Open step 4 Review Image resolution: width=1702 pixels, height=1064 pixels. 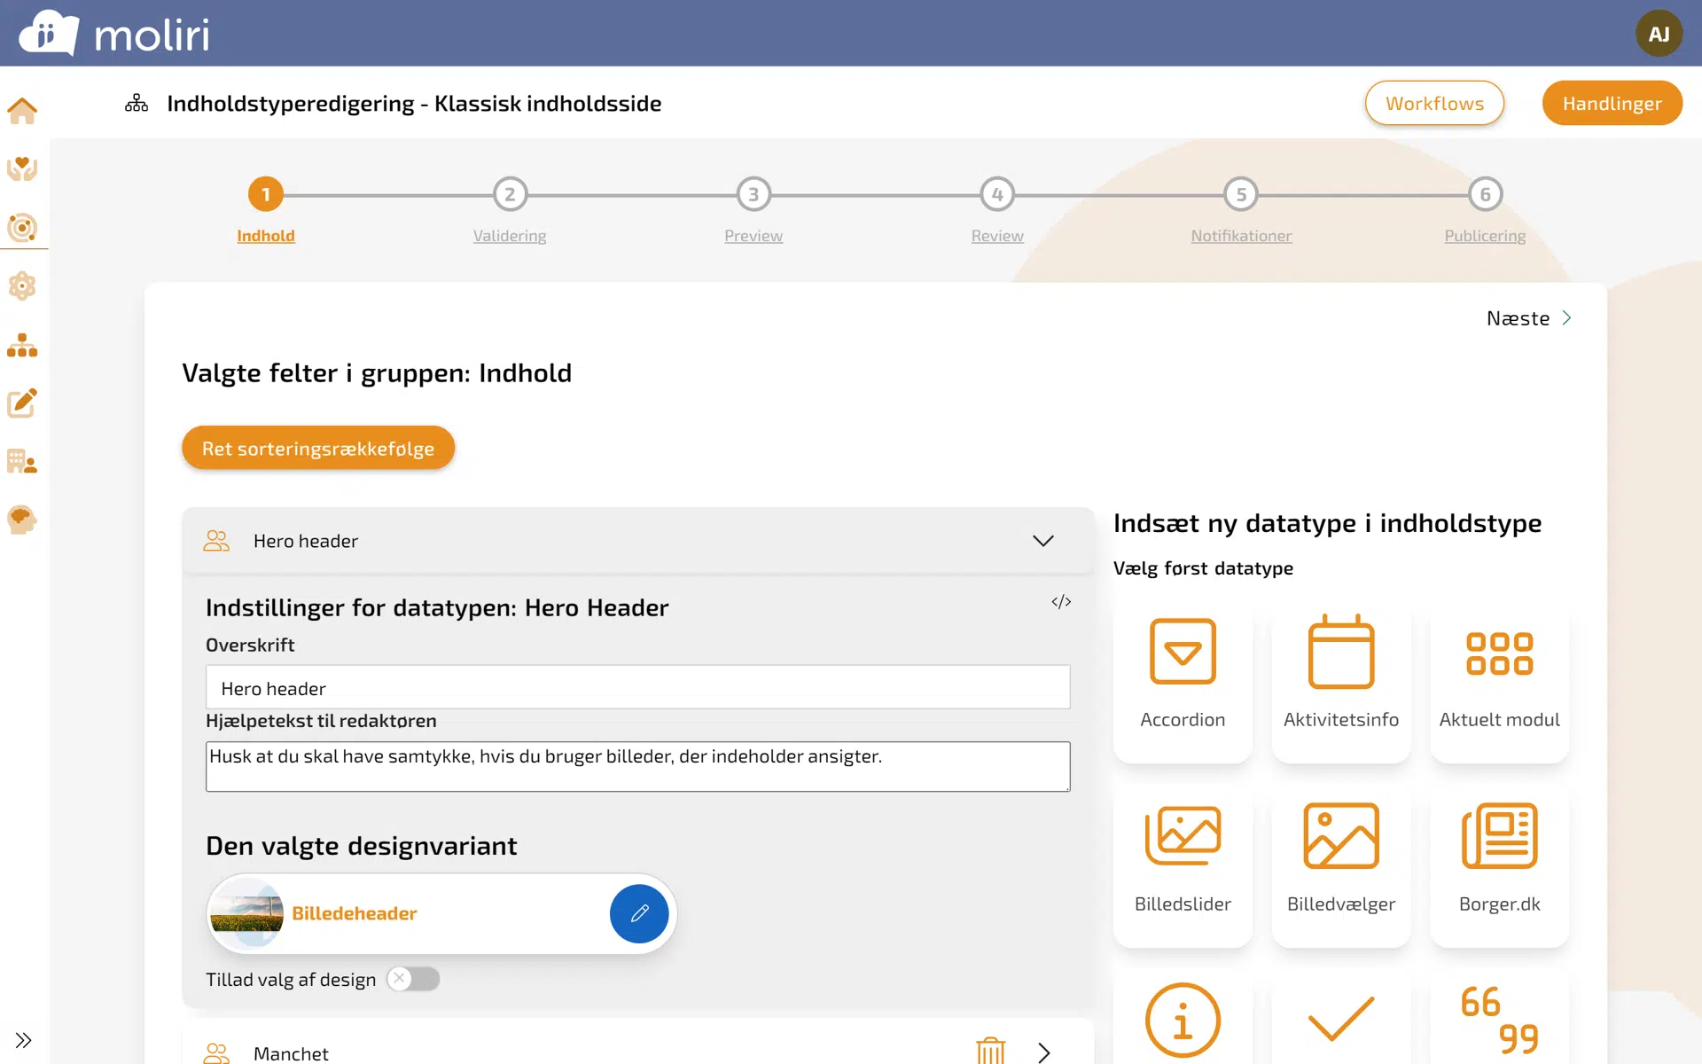click(997, 195)
